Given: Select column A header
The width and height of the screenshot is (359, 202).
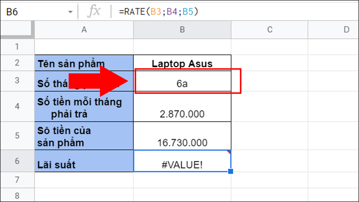Looking at the screenshot, I should pos(84,30).
